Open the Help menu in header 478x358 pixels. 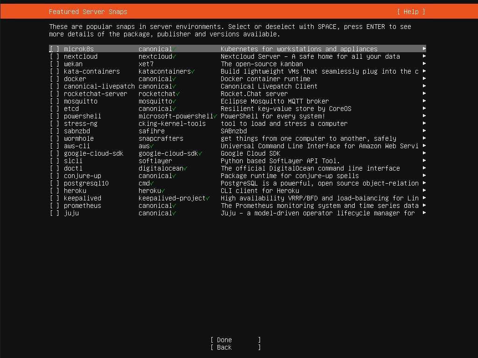(411, 12)
